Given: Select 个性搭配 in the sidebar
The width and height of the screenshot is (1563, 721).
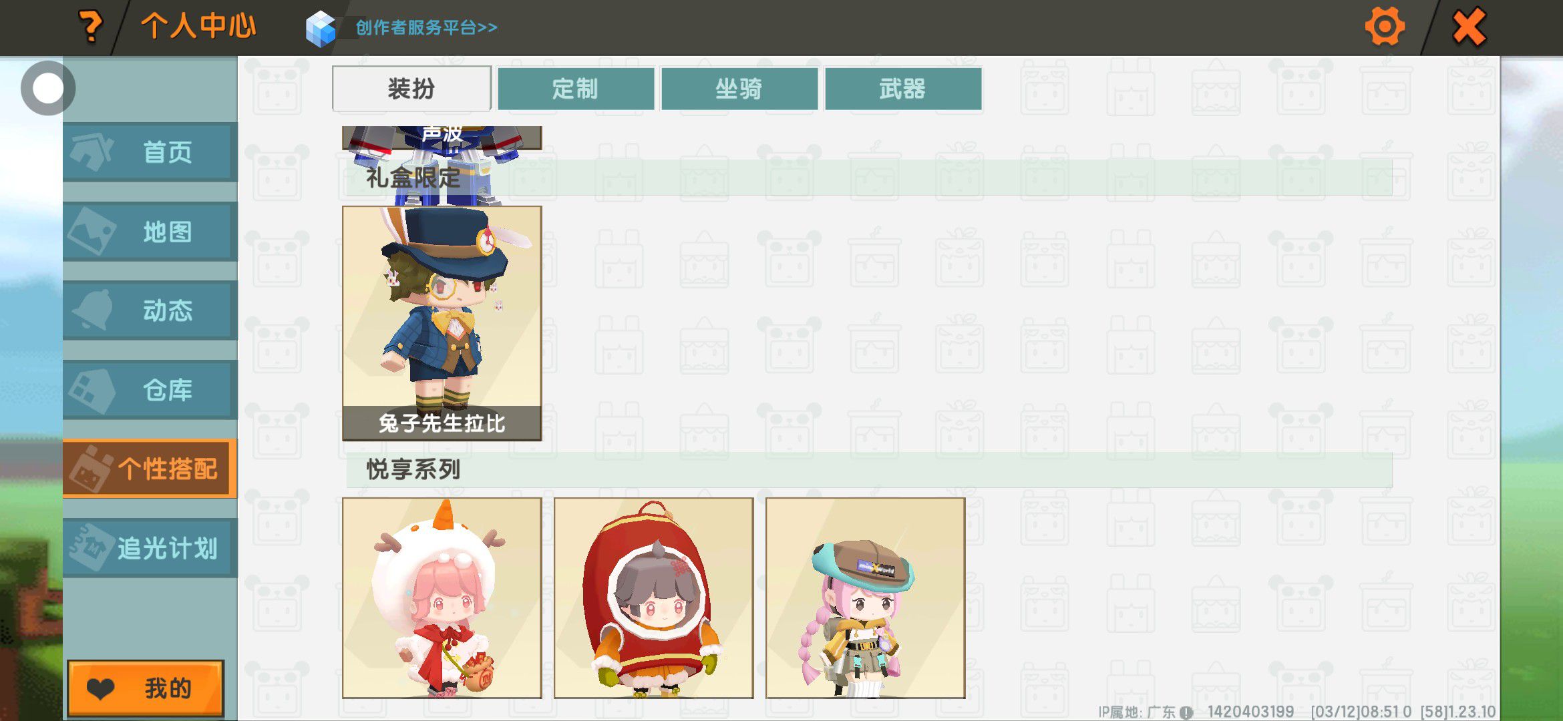Looking at the screenshot, I should point(150,469).
